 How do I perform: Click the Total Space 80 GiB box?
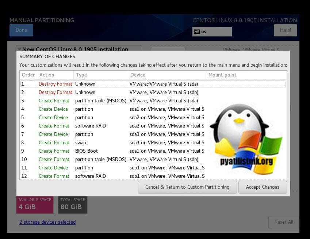click(x=73, y=205)
